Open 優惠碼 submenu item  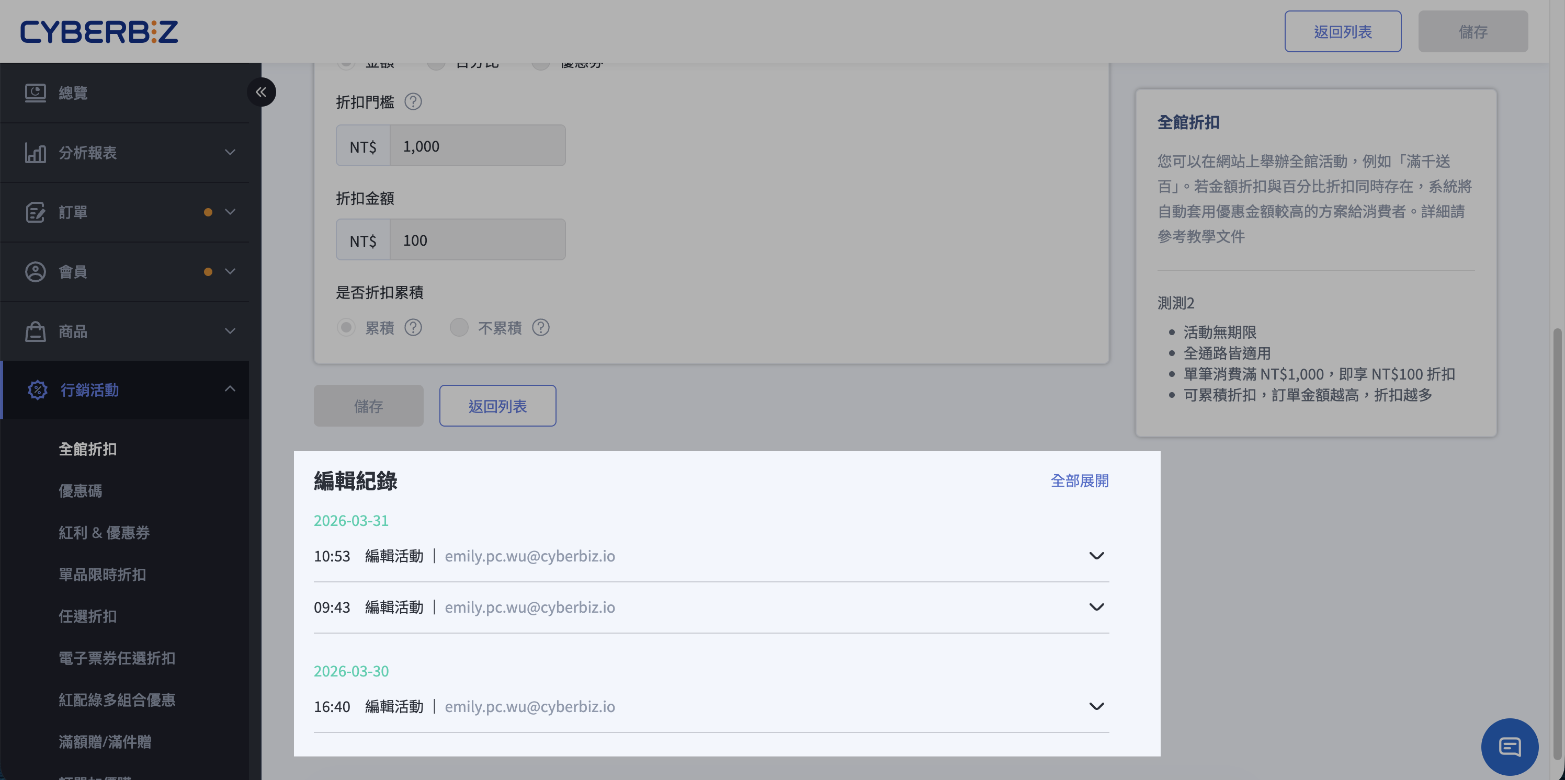click(x=80, y=491)
